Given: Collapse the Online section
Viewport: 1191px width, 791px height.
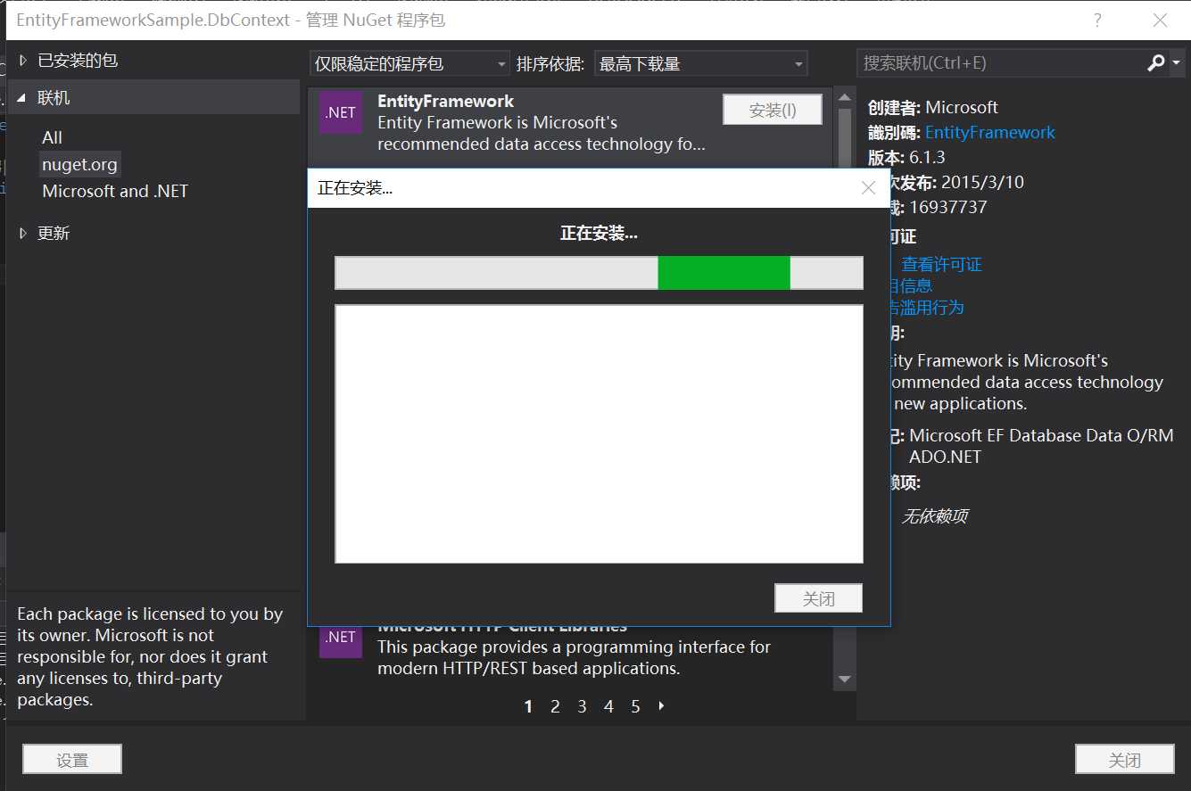Looking at the screenshot, I should 22,98.
